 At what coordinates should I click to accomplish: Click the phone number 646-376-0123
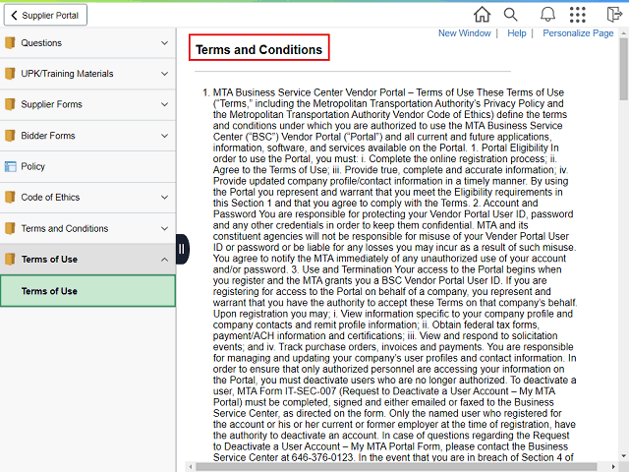point(322,457)
